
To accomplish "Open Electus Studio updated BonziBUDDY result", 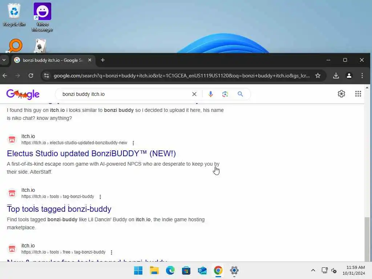I will [91, 154].
